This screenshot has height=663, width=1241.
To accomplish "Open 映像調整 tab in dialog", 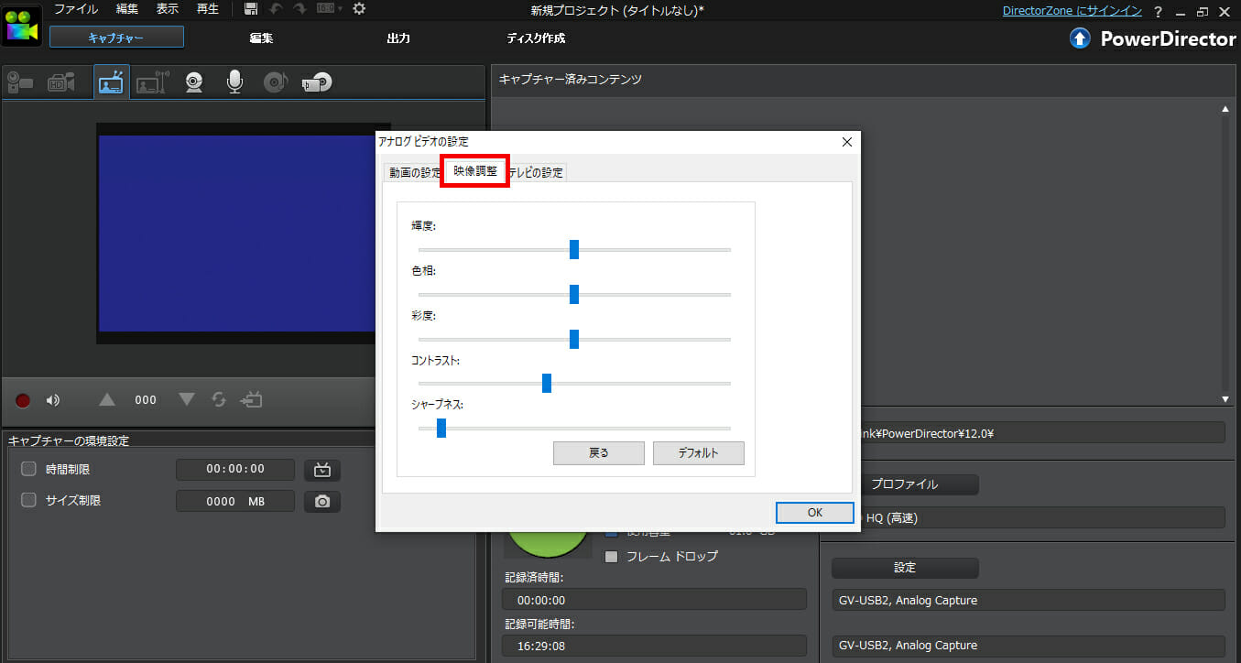I will [475, 170].
